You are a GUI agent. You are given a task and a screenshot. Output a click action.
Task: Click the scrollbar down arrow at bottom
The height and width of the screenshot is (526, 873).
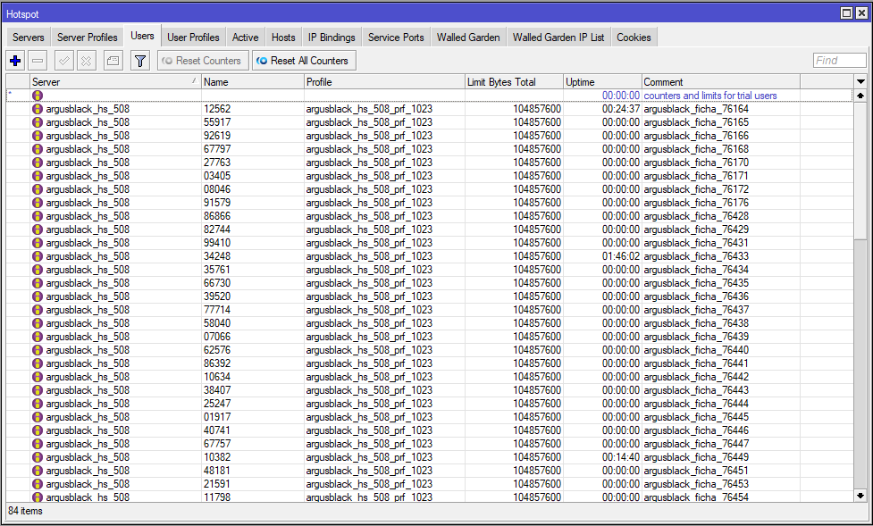click(x=860, y=495)
